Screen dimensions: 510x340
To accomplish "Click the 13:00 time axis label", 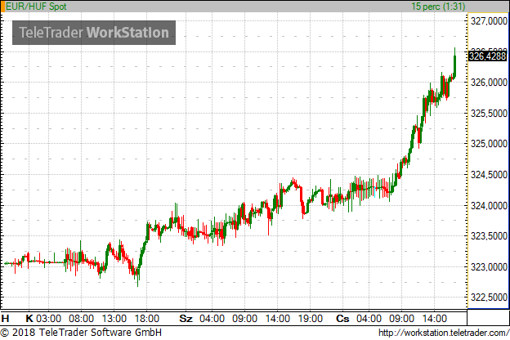I will [114, 318].
